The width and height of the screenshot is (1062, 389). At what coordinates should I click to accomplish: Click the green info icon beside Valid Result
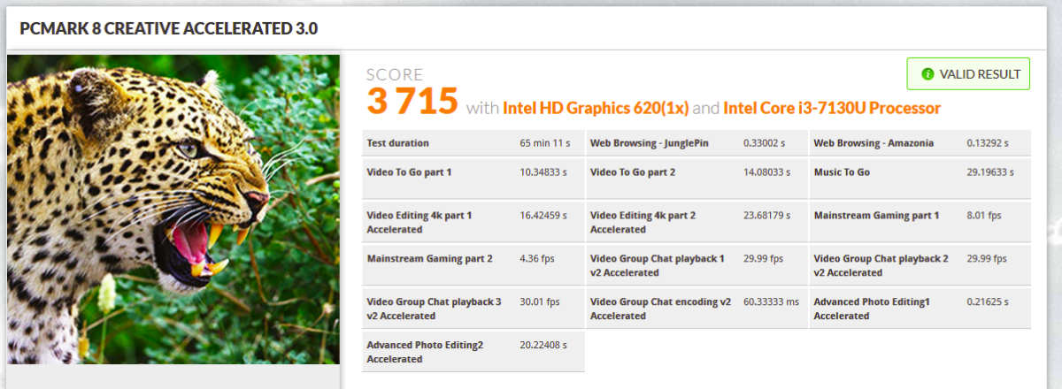[927, 74]
